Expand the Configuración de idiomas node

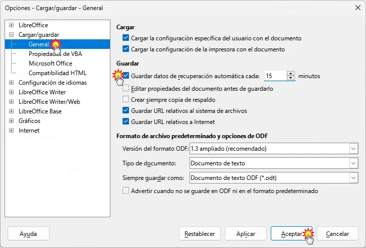(x=11, y=82)
